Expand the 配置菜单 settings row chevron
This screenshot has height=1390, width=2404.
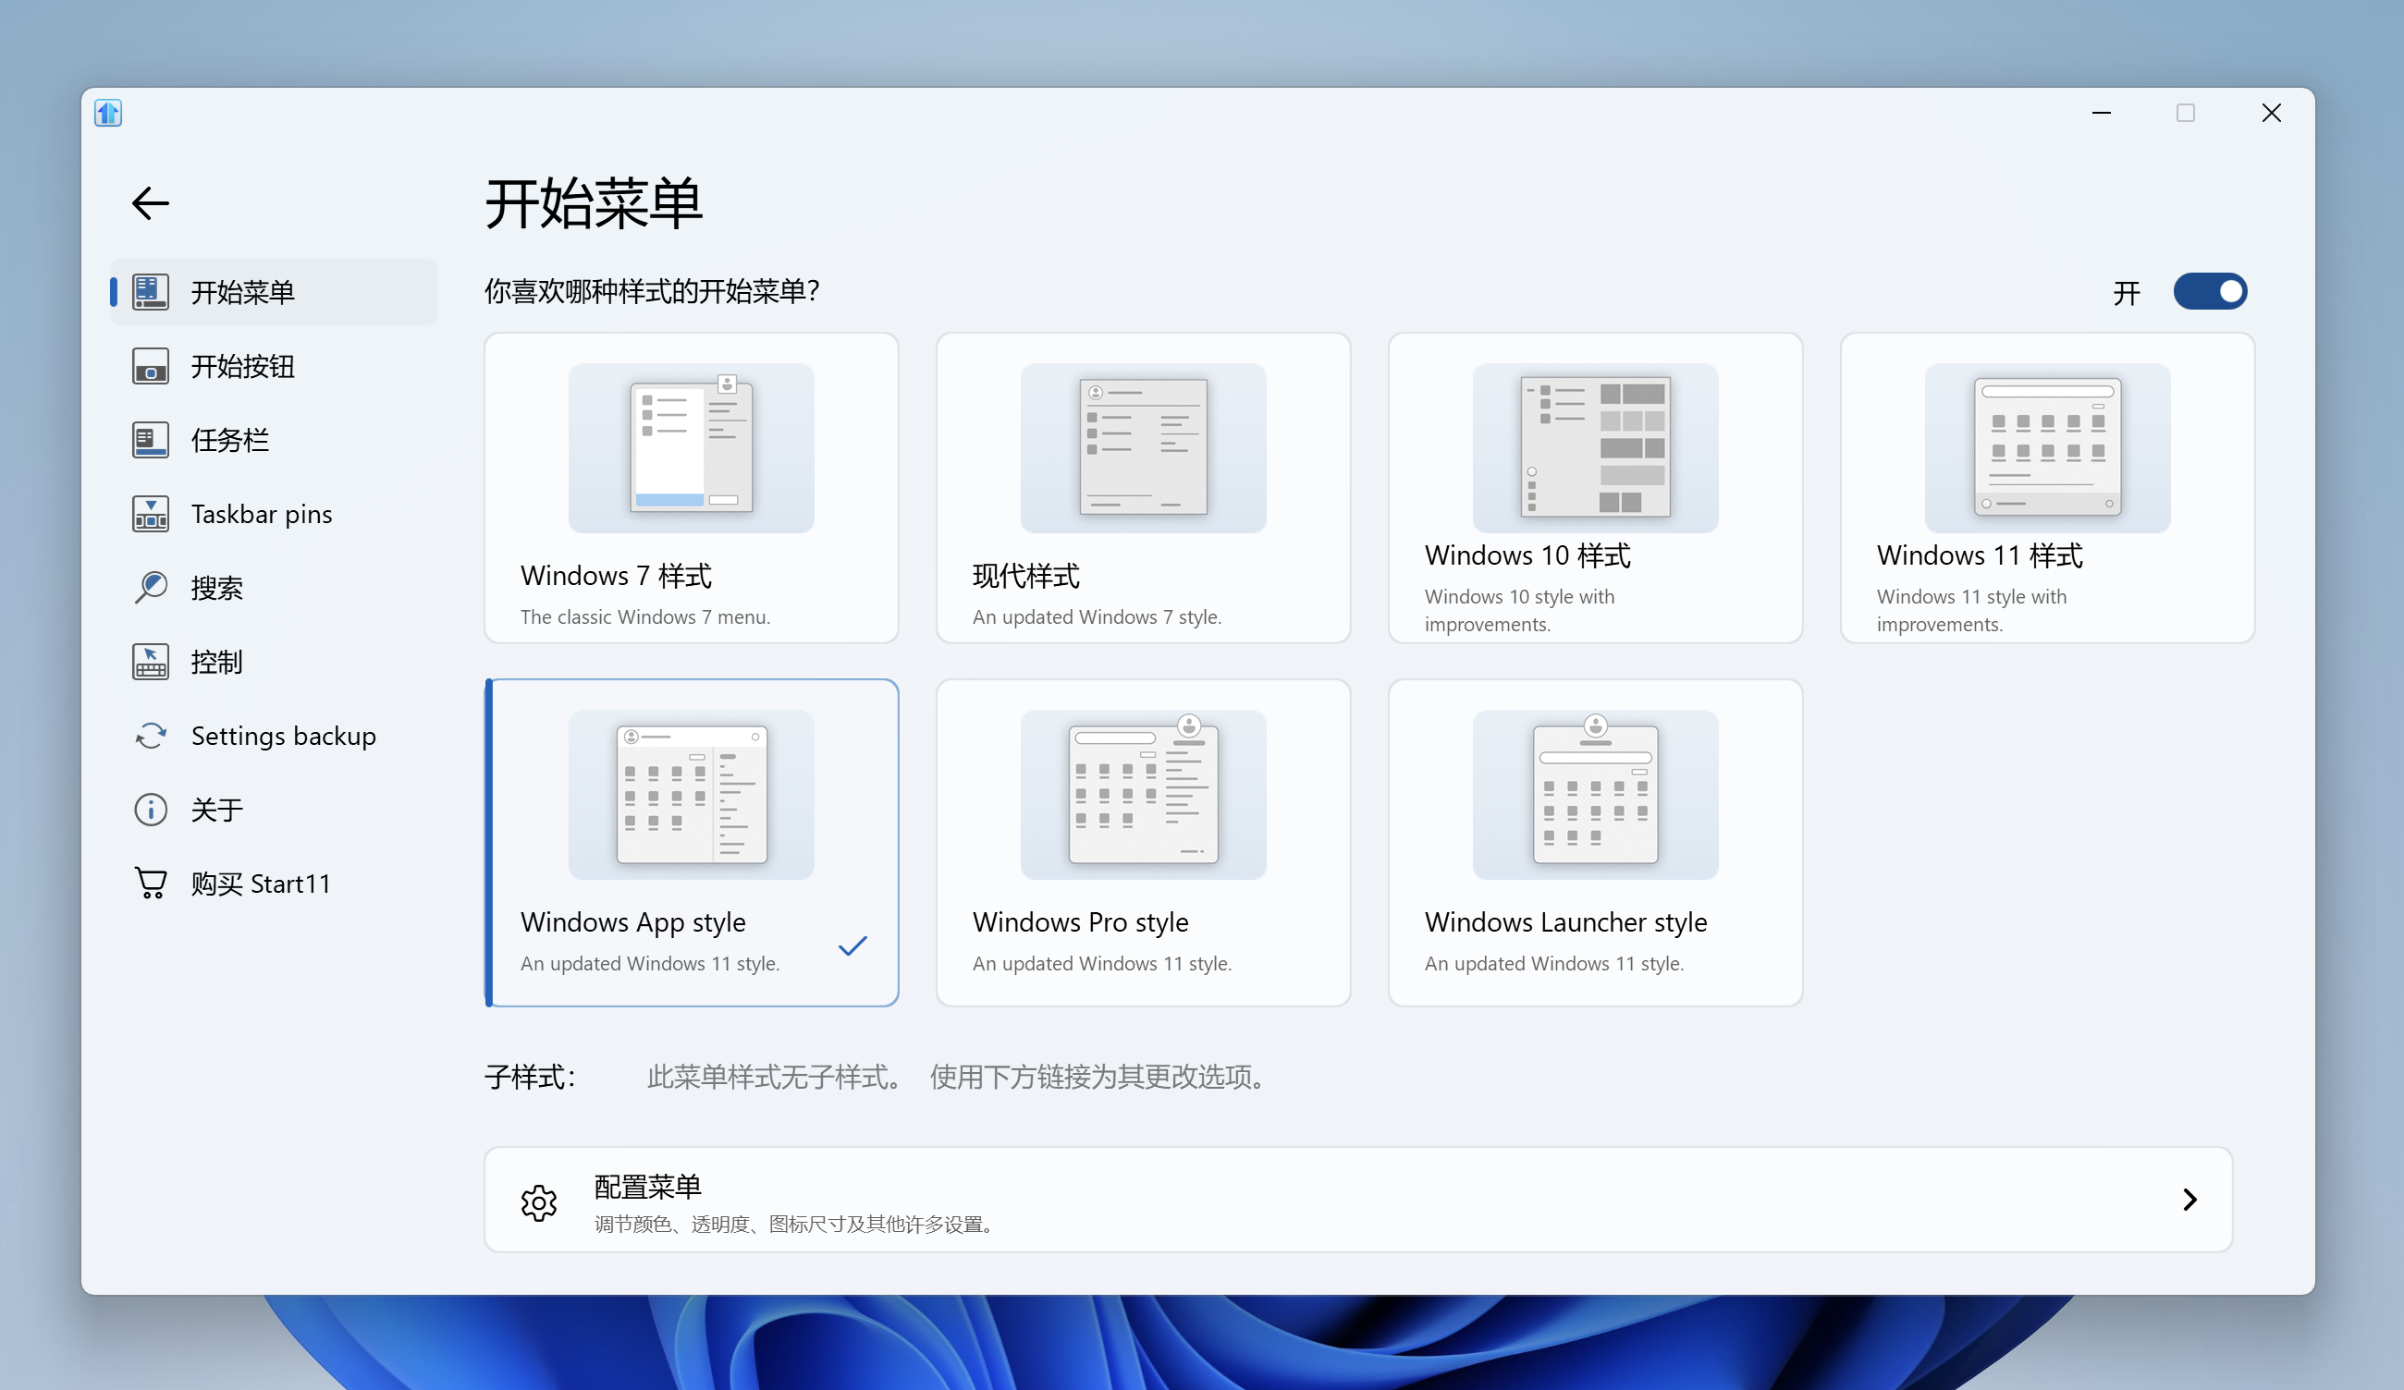point(2189,1201)
